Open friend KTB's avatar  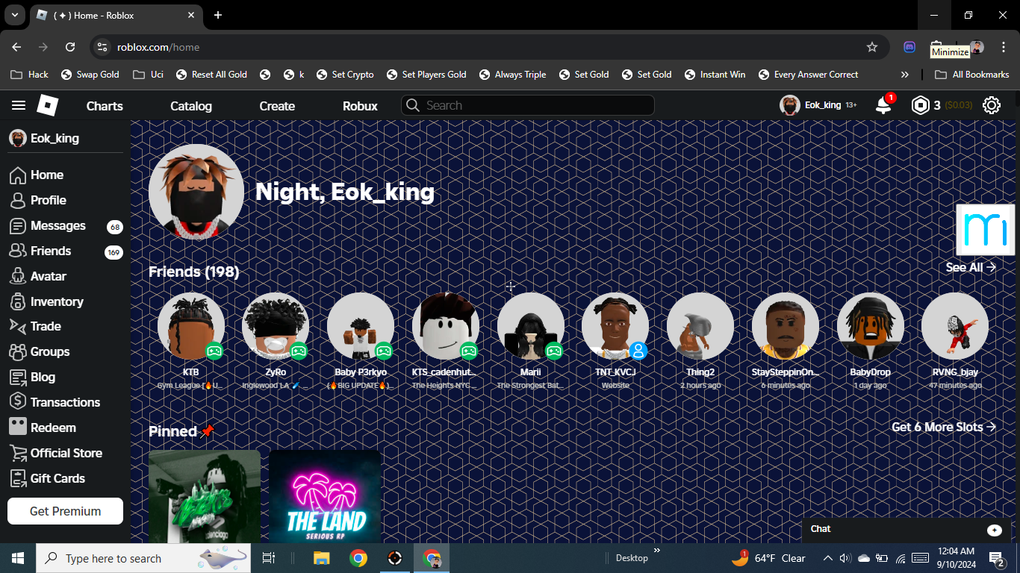[x=191, y=326]
